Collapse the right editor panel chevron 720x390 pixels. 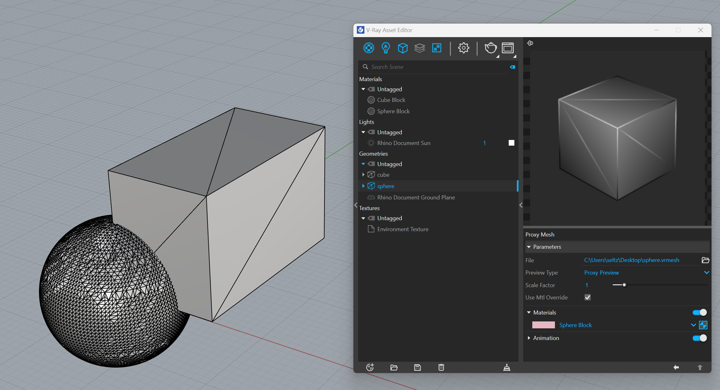(x=521, y=205)
